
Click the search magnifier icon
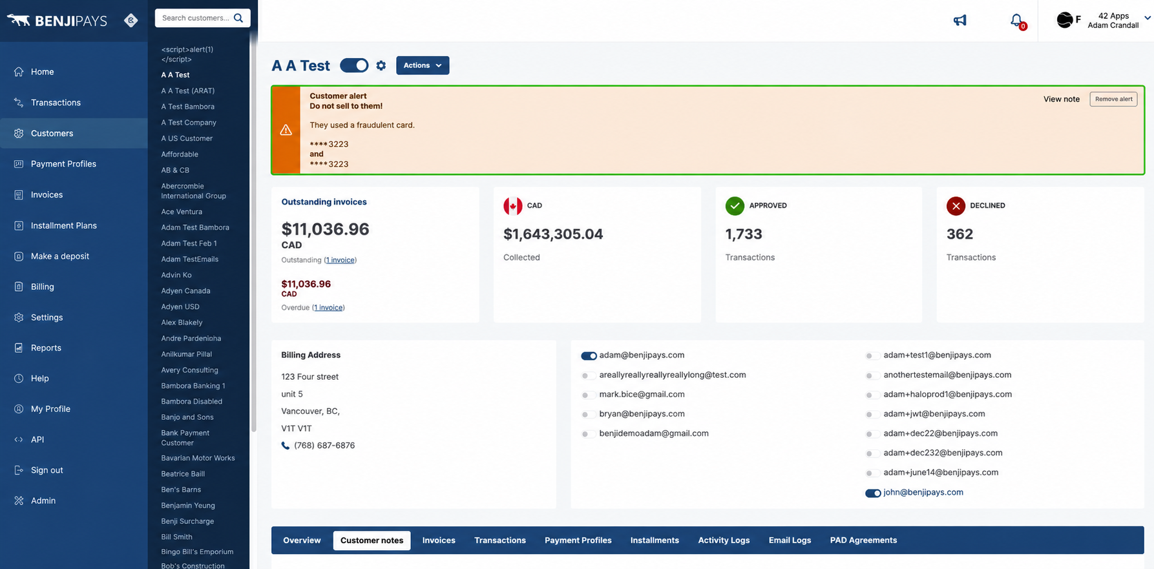238,18
